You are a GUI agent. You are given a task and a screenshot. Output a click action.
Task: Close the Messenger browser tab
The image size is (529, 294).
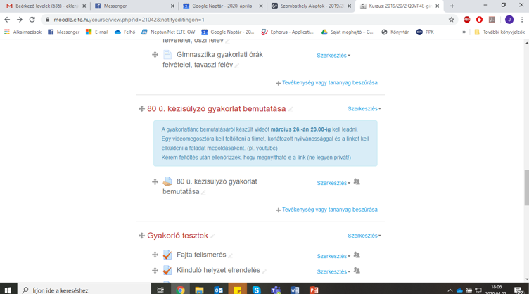pyautogui.click(x=172, y=6)
